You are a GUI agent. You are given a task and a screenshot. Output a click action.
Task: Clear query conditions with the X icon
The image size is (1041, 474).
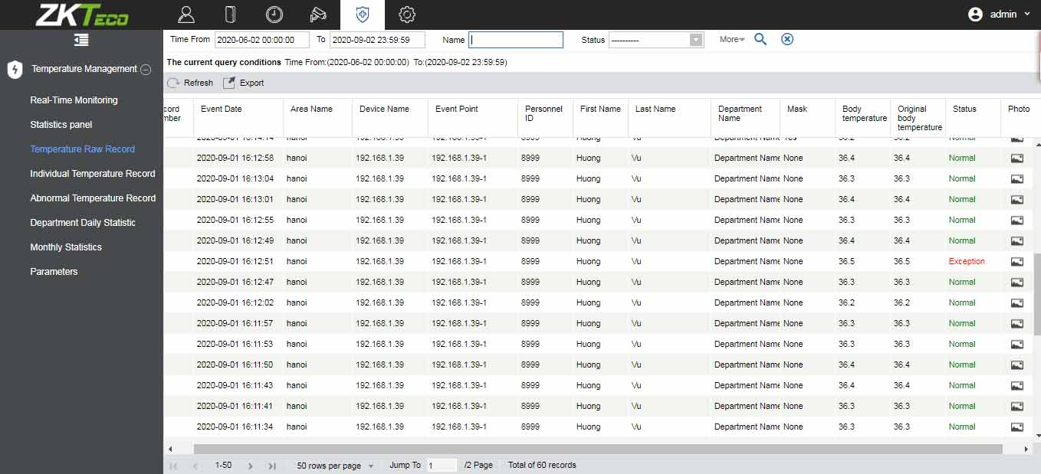[x=787, y=39]
